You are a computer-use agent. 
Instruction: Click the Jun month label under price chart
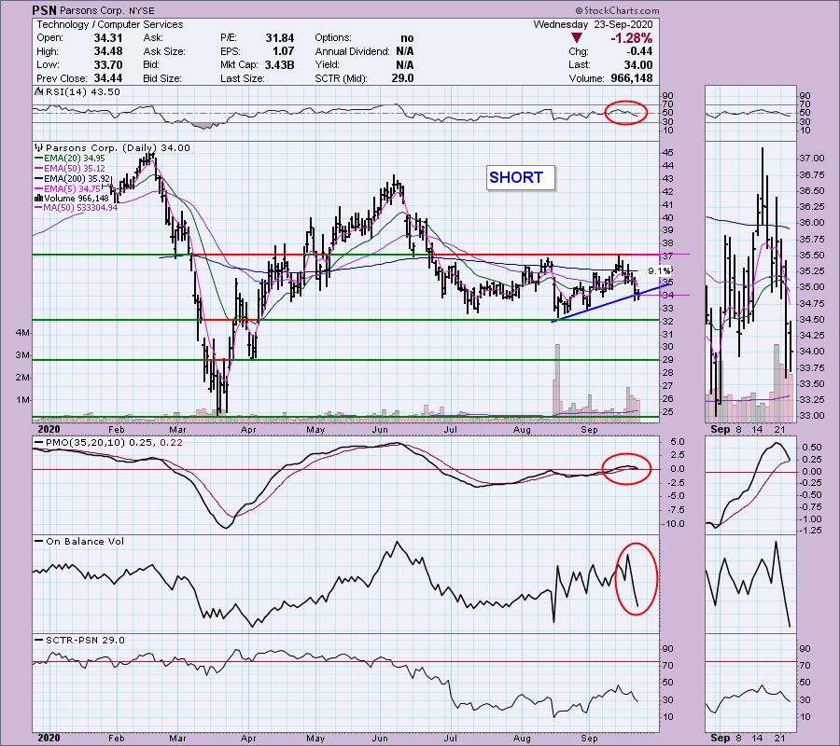point(380,430)
